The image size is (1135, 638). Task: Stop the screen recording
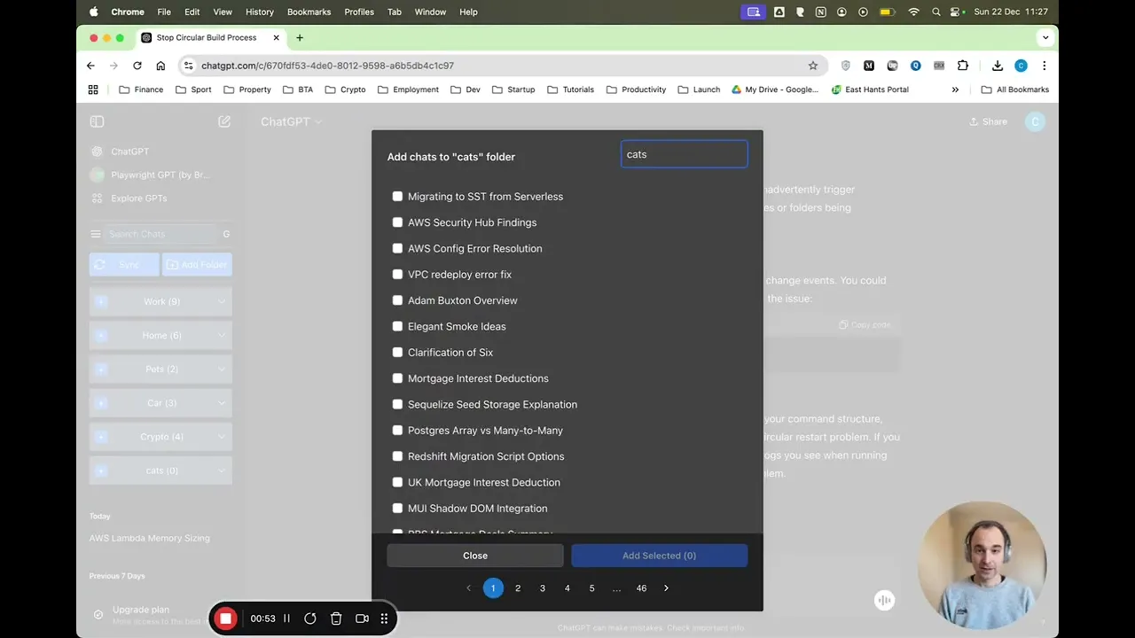[x=225, y=619]
